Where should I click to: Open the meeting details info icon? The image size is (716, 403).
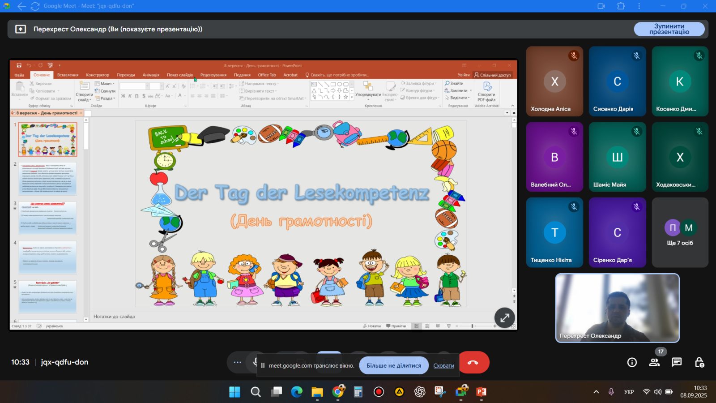coord(632,362)
